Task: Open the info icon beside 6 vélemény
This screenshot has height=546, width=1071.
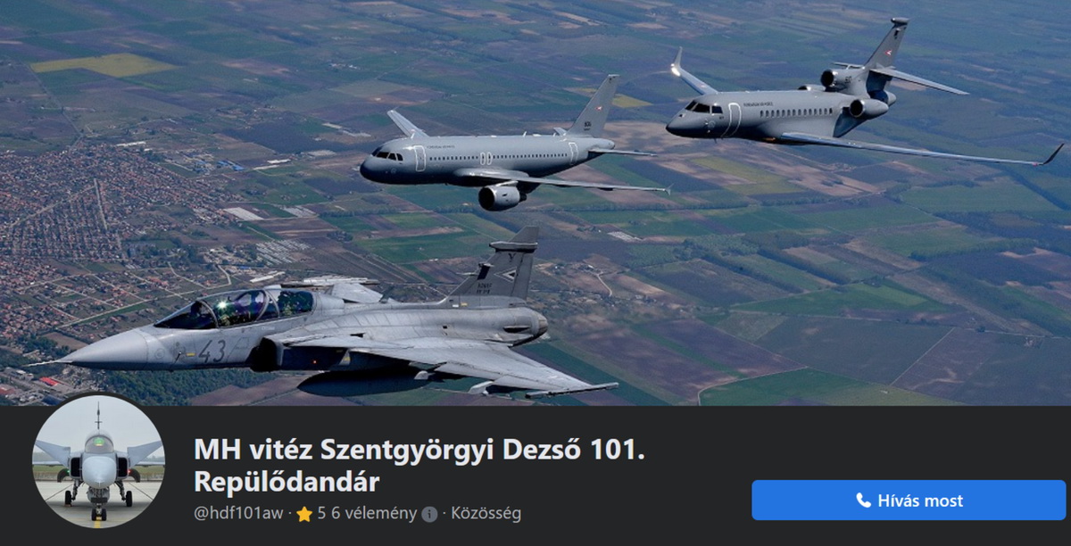Action: 429,514
